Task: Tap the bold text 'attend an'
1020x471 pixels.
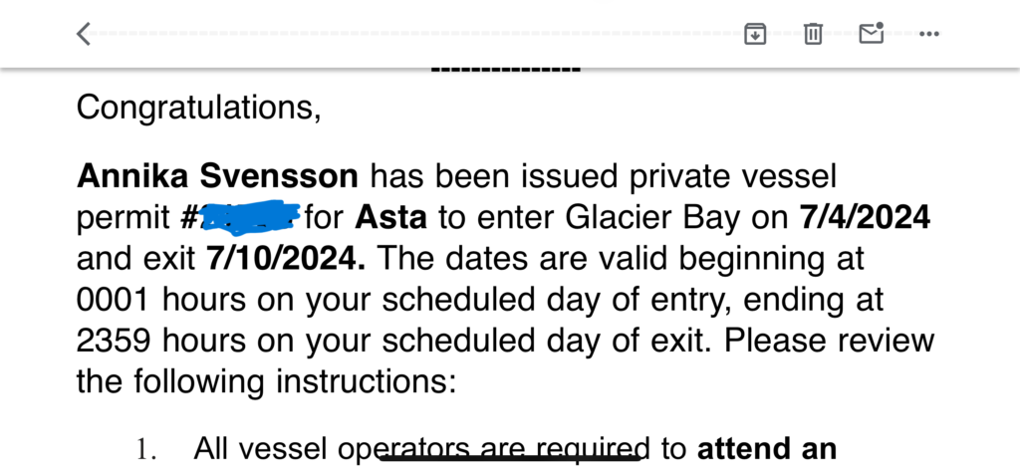Action: [x=766, y=449]
